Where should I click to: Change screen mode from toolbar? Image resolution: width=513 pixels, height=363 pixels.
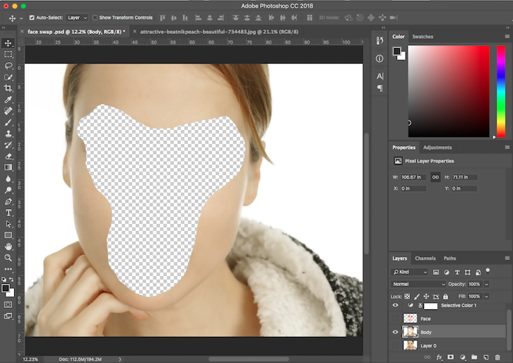click(x=8, y=316)
